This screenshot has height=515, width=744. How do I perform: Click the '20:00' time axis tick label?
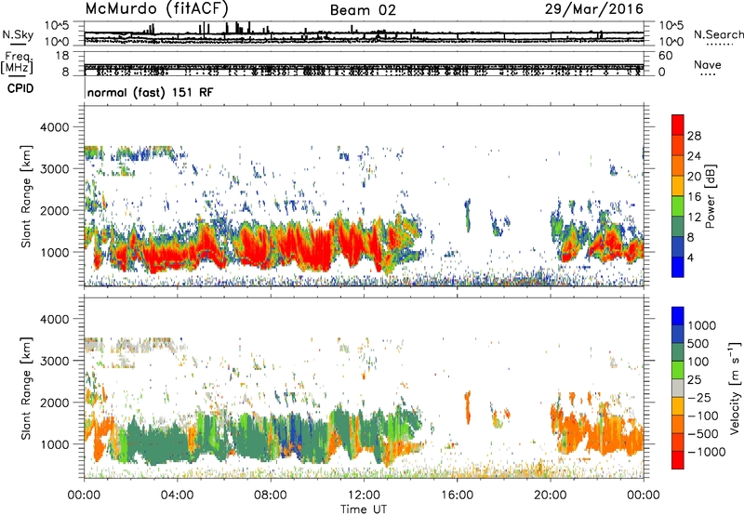coord(550,495)
